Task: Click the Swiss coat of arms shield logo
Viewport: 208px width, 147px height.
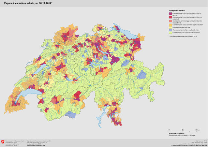Action: 3,142
